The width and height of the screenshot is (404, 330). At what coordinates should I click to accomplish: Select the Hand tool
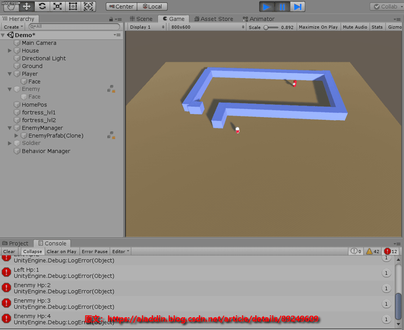click(x=11, y=7)
